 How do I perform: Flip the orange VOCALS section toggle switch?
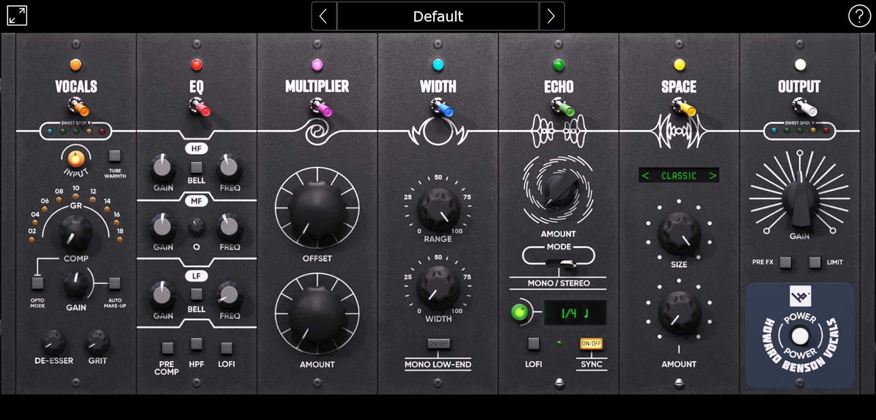click(78, 107)
